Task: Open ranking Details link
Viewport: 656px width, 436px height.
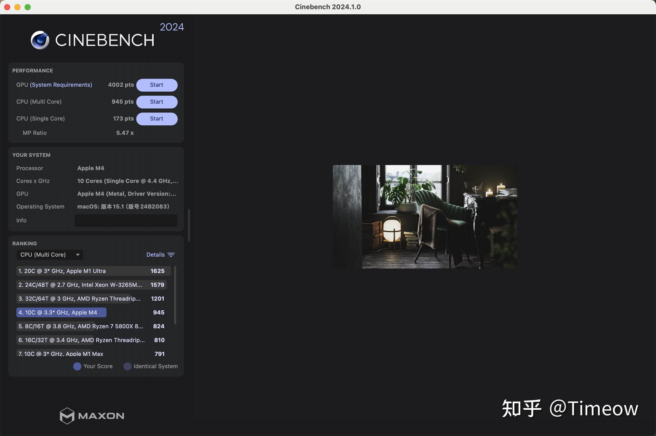Action: pos(155,255)
